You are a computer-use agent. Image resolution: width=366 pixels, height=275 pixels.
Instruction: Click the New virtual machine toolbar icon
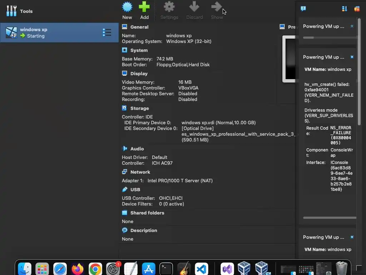(x=127, y=7)
